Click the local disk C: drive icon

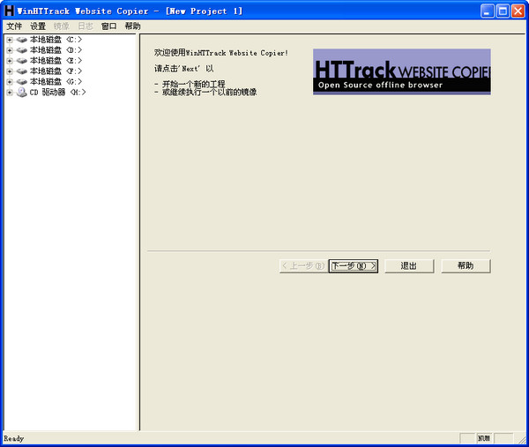tap(22, 40)
